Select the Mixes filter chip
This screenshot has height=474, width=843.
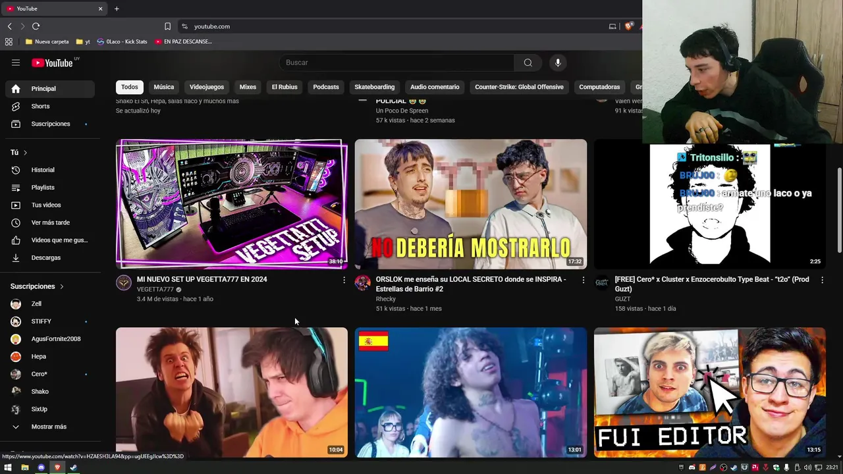tap(248, 87)
